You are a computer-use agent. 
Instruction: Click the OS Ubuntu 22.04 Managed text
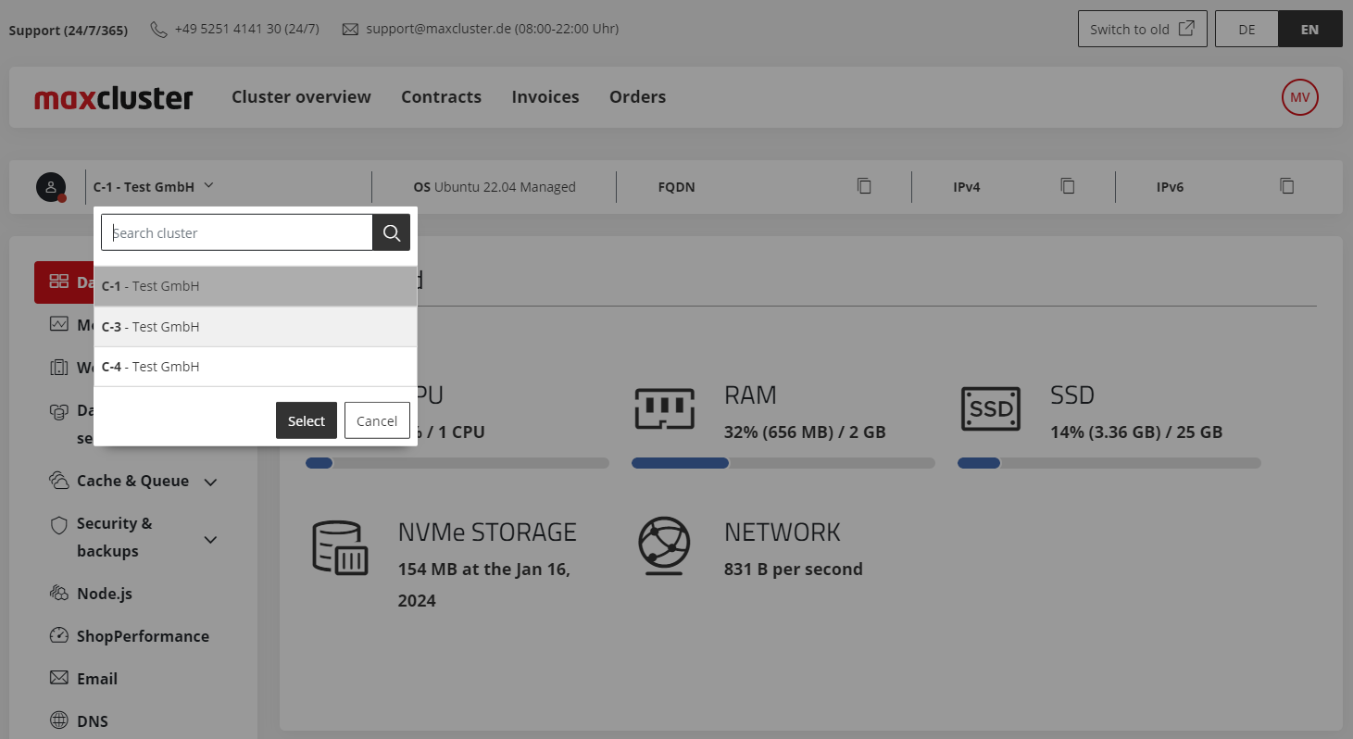495,187
